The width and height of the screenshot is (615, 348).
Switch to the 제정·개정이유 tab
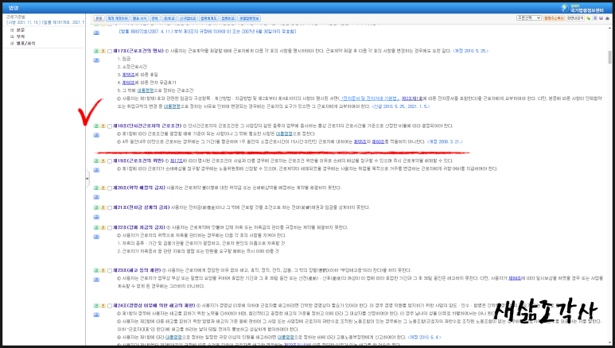117,18
